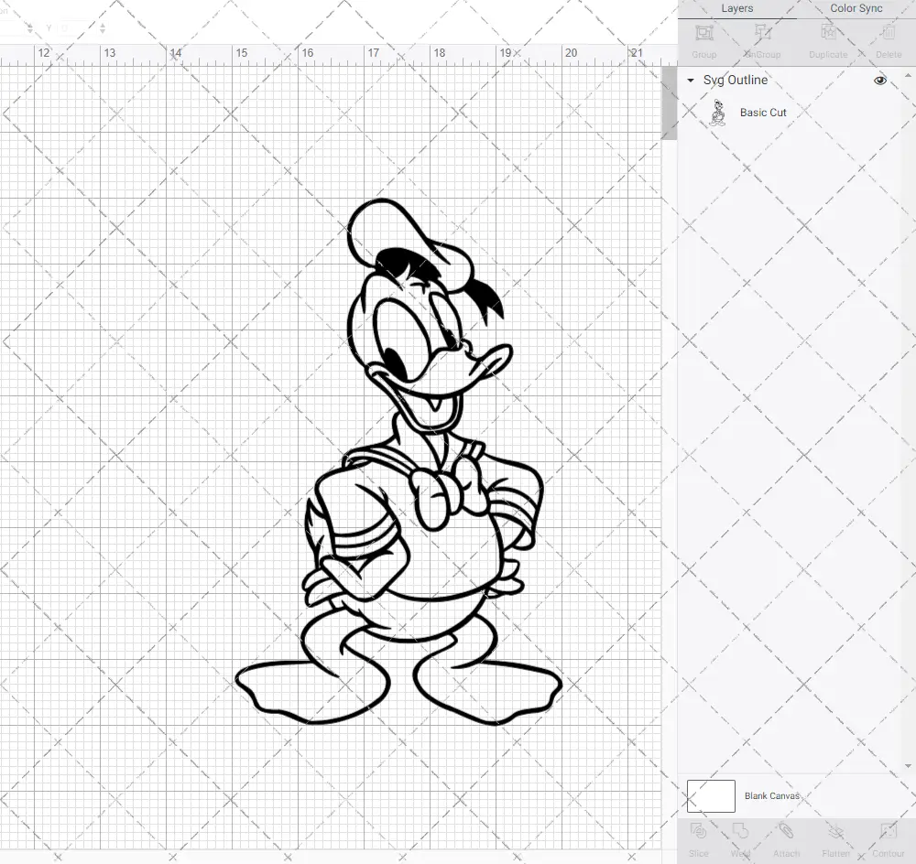Select the Layers tab

[736, 8]
